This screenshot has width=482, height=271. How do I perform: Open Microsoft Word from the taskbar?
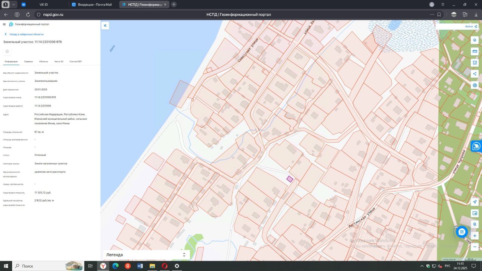pos(140,266)
